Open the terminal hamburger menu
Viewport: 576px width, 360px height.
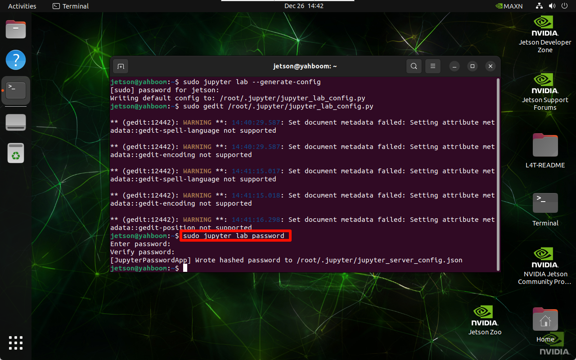point(433,67)
